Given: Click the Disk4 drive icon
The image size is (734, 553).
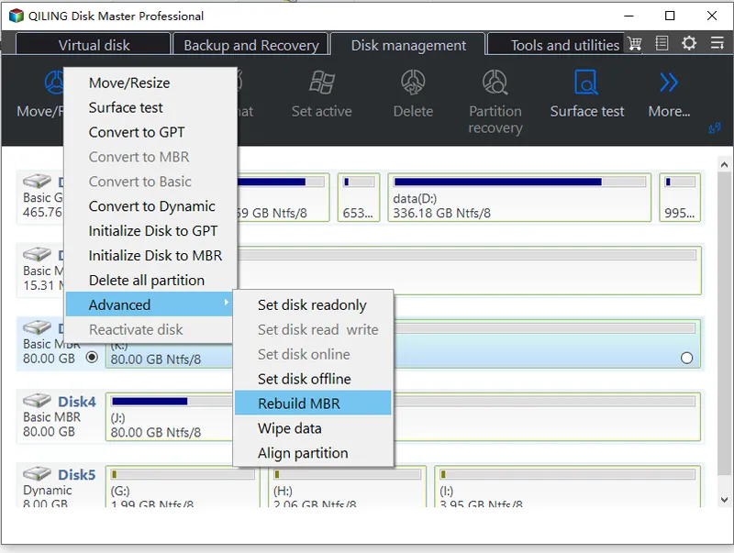Looking at the screenshot, I should click(39, 402).
